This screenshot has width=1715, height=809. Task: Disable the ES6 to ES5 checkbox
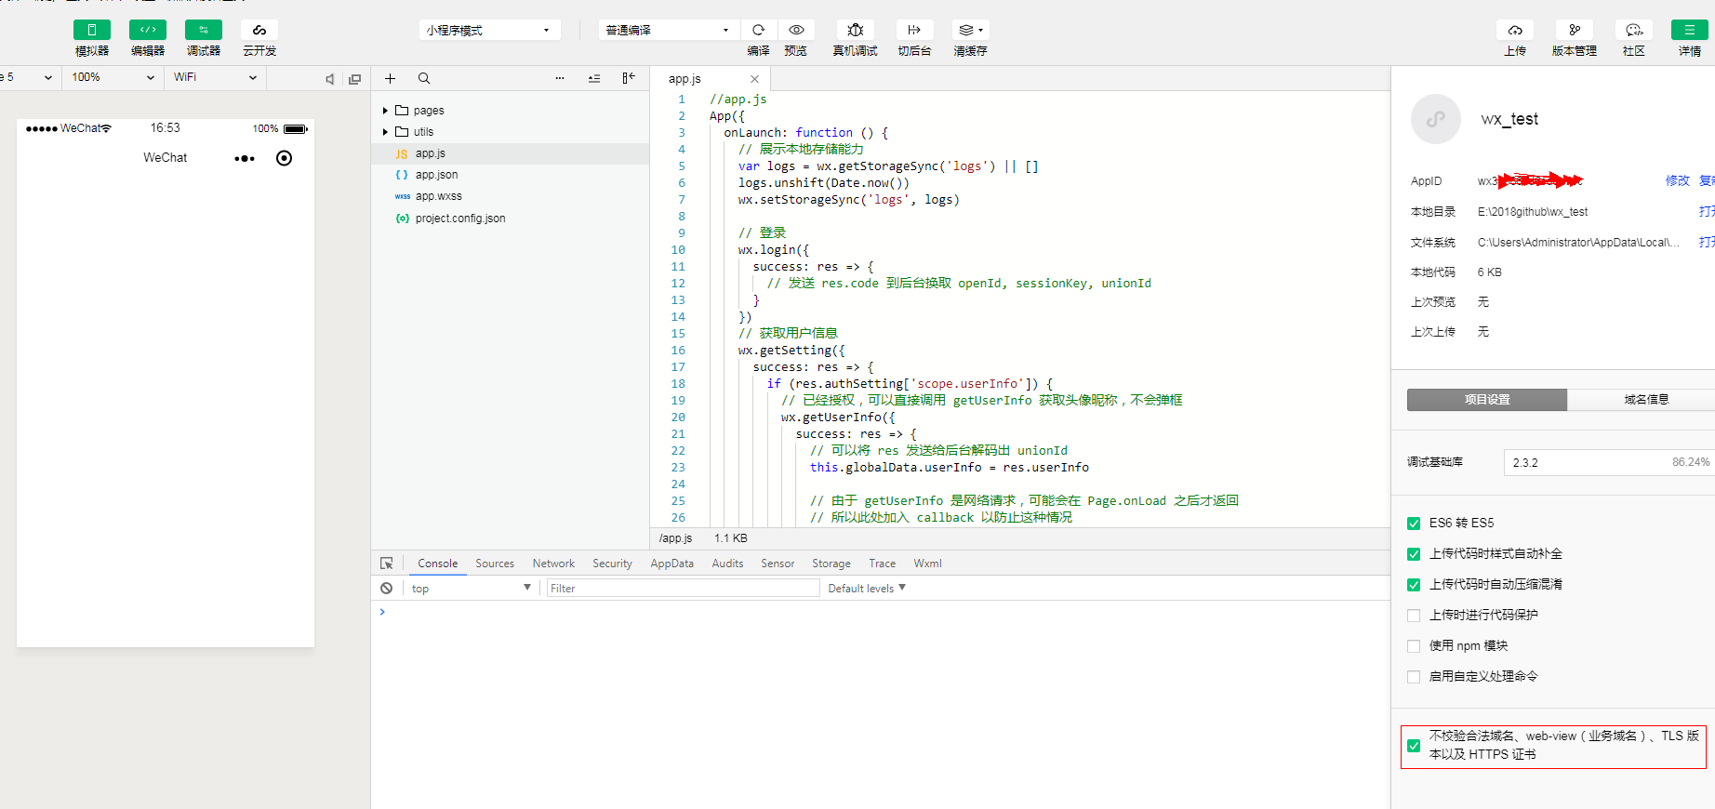(1414, 524)
